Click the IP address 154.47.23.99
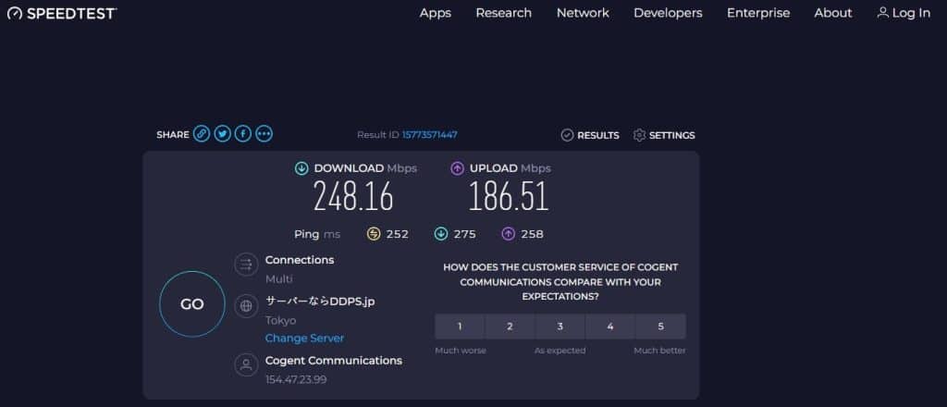Screen dimensions: 947x407 coord(296,380)
